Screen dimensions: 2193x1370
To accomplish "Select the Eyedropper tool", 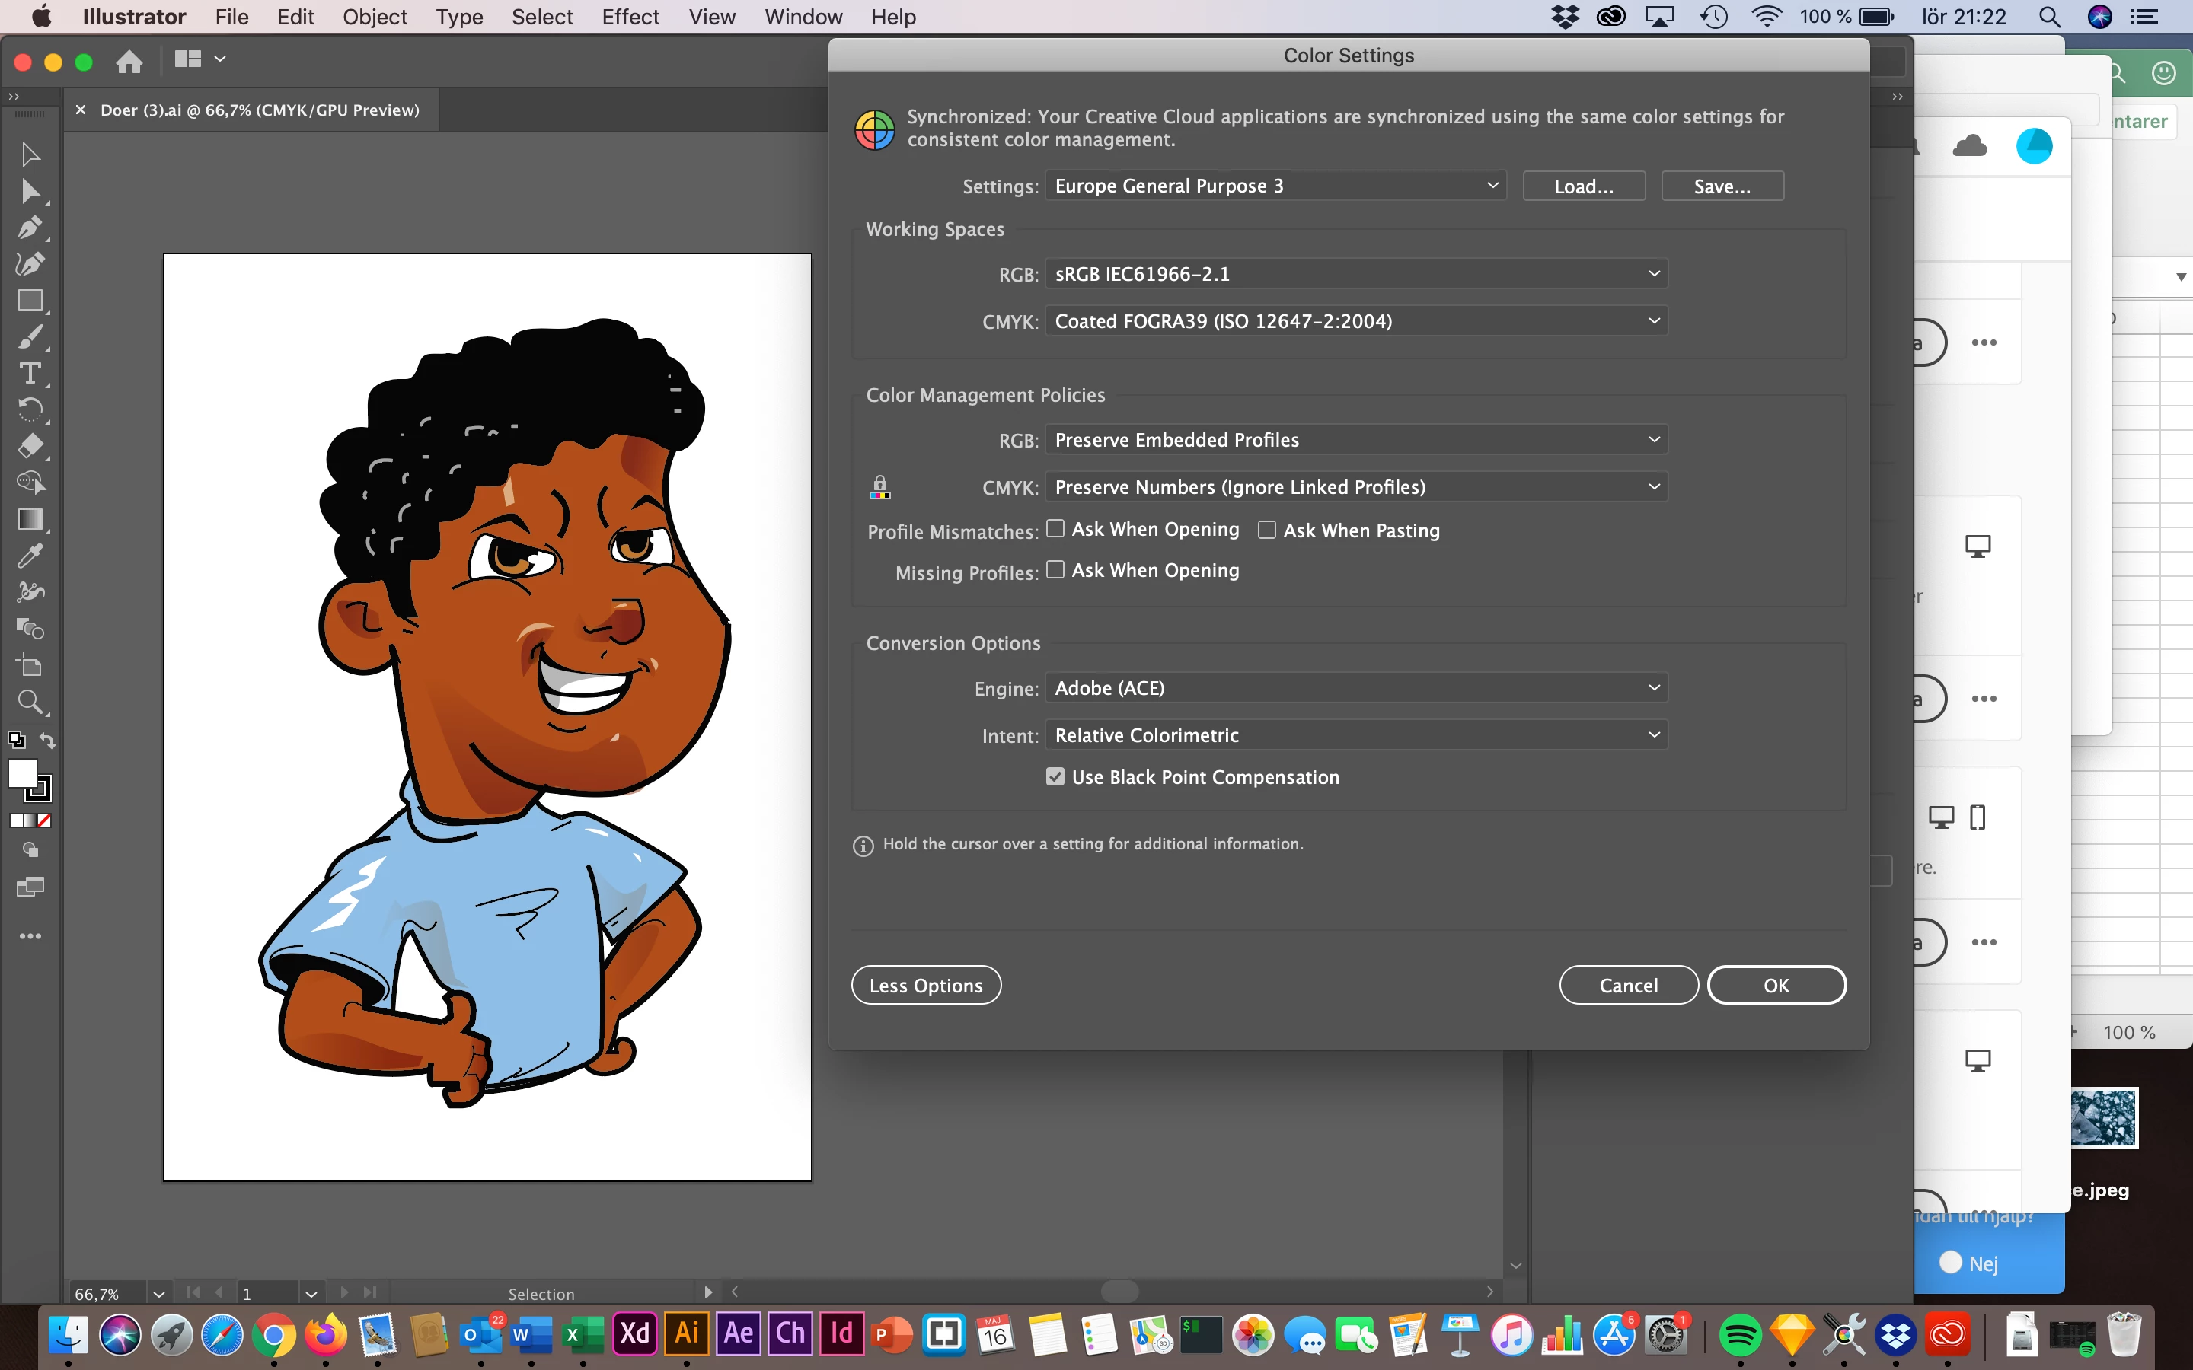I will 30,556.
